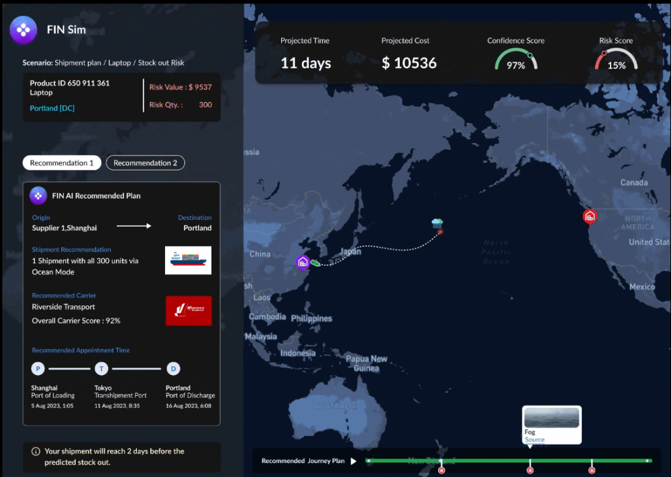Viewport: 671px width, 477px height.
Task: Click the Fog photo thumbnail
Action: pyautogui.click(x=552, y=417)
